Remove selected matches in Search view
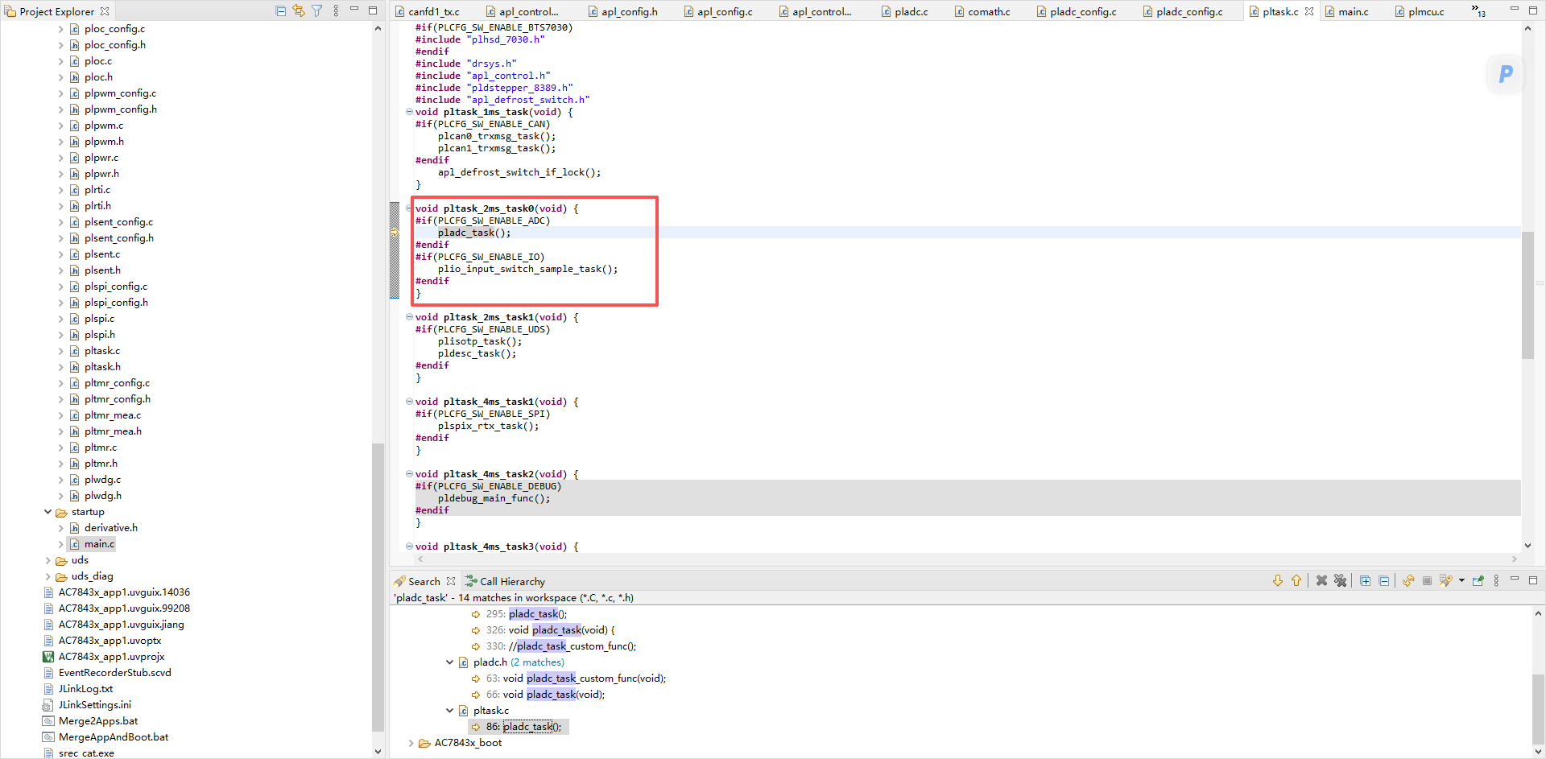Image resolution: width=1546 pixels, height=759 pixels. pos(1321,581)
